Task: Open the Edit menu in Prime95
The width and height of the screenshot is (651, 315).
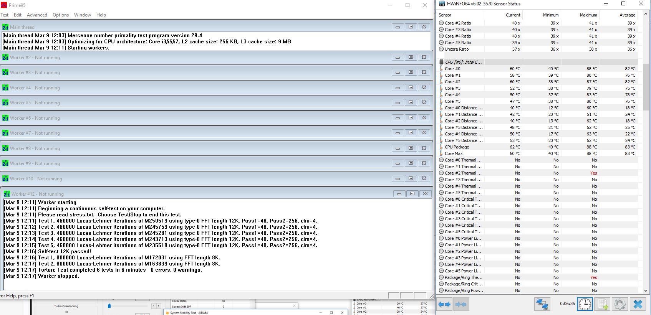Action: 18,15
